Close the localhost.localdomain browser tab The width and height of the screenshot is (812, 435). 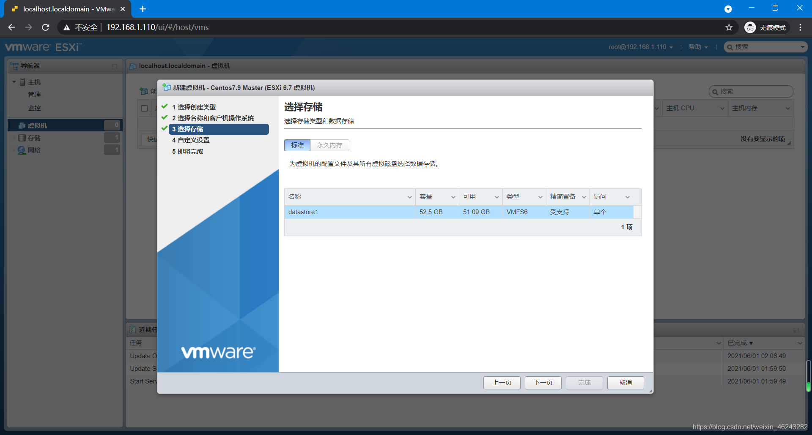123,9
